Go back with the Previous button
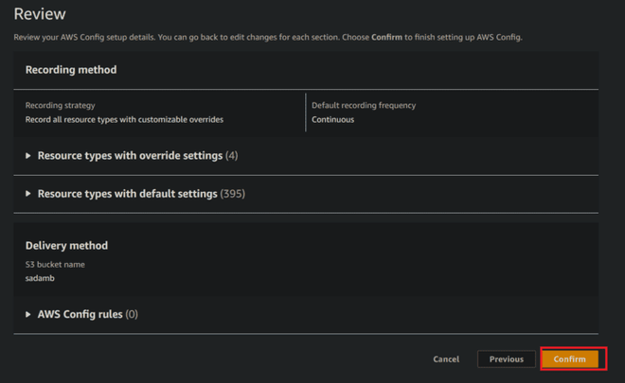The width and height of the screenshot is (625, 383). coord(507,359)
